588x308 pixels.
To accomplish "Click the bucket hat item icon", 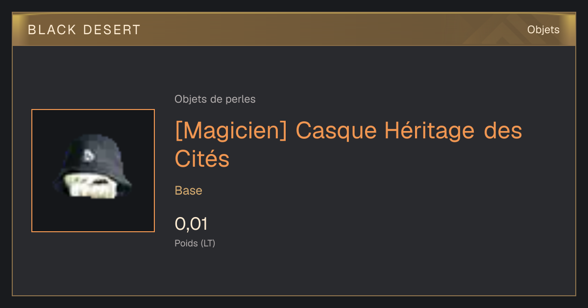I will [92, 169].
